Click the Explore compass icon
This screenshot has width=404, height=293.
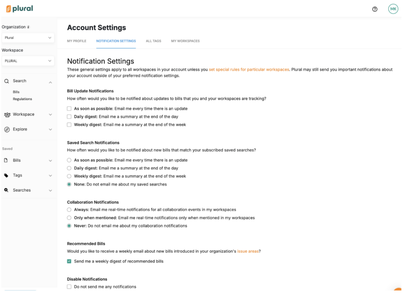pyautogui.click(x=7, y=130)
